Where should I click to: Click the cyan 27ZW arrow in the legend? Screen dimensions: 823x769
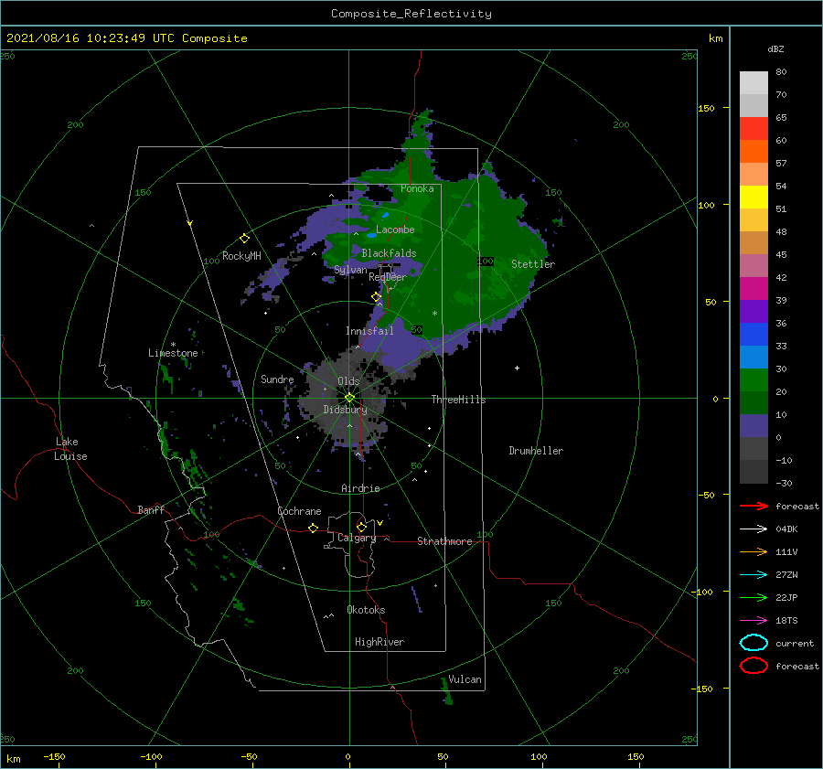coord(754,575)
